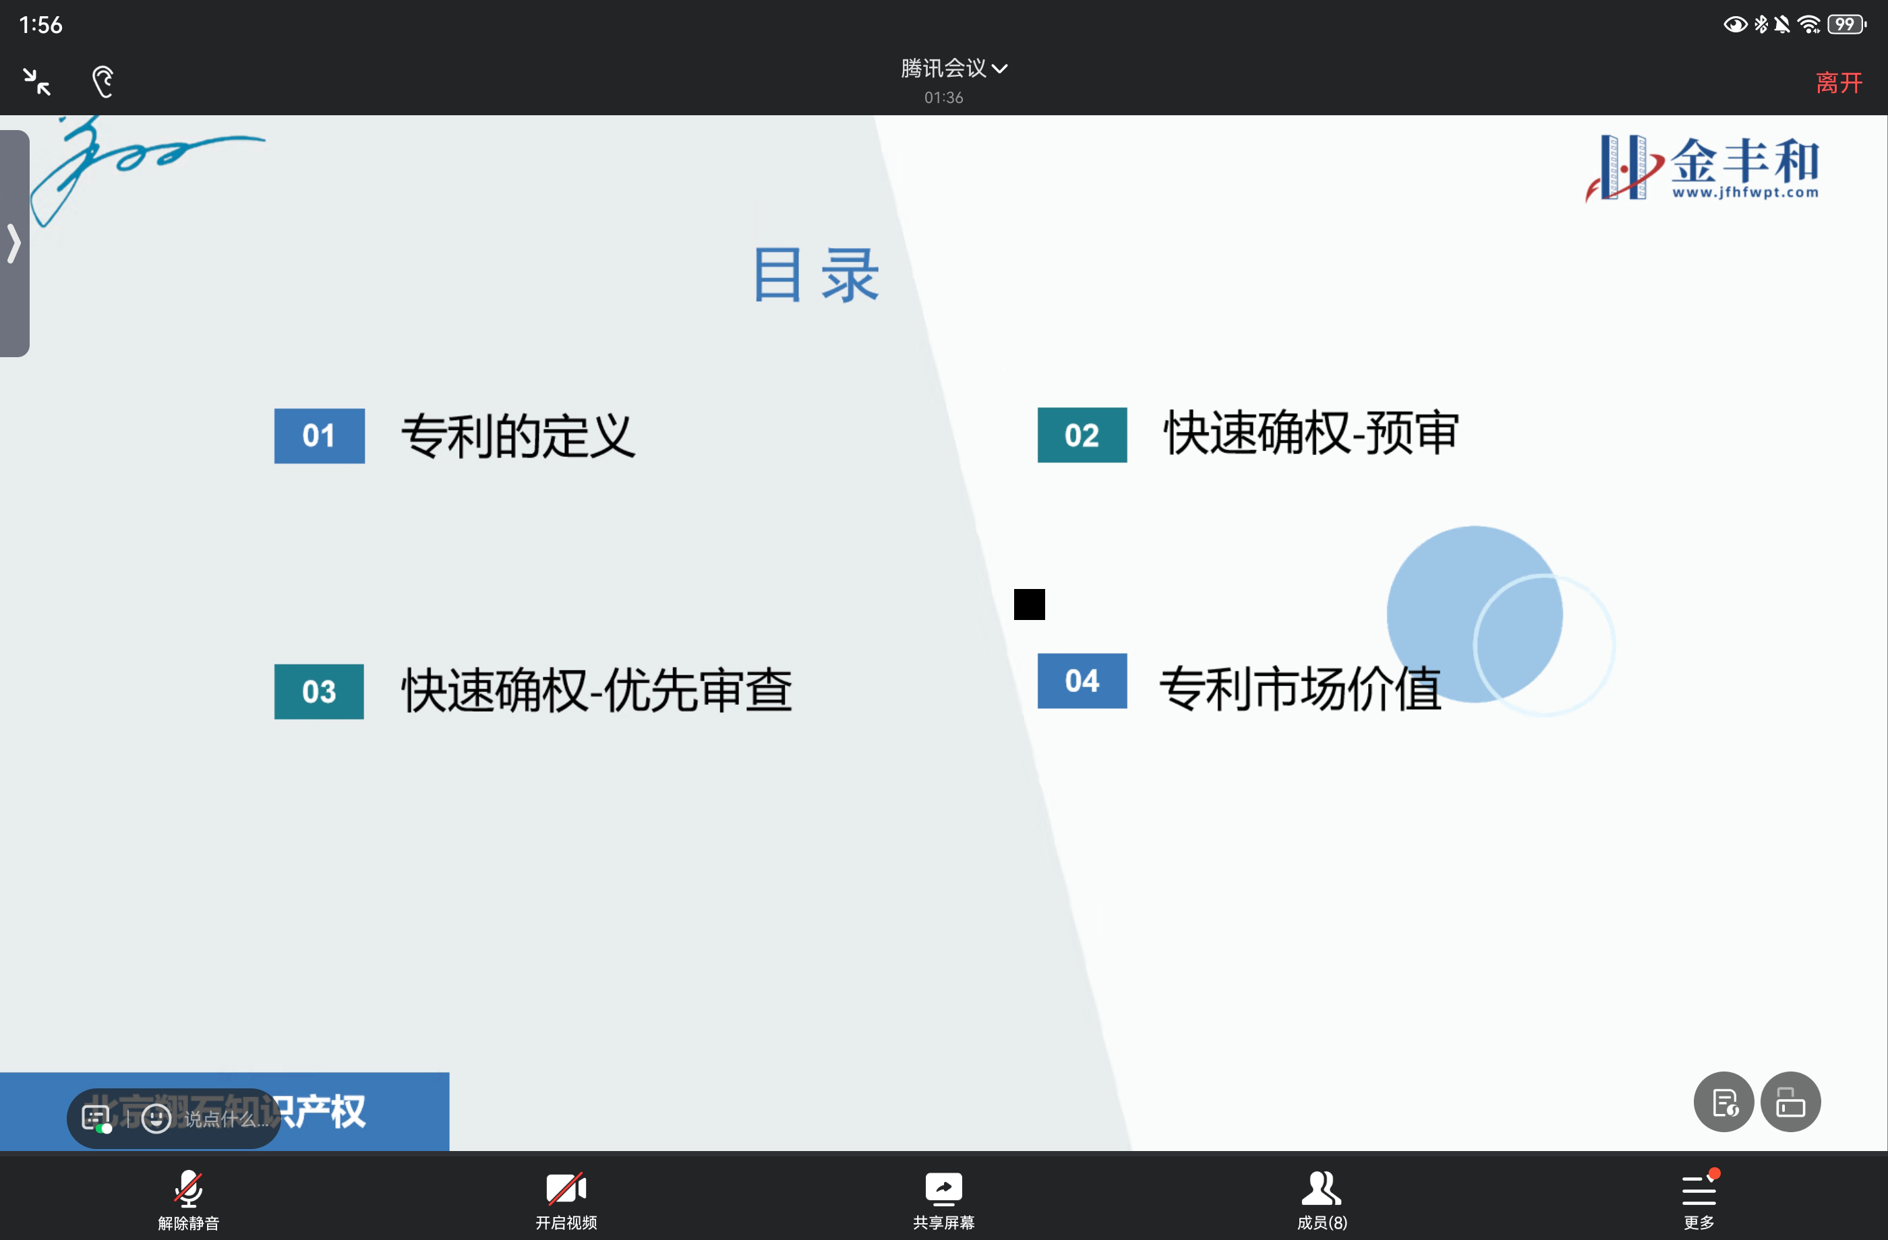The image size is (1888, 1240).
Task: Expand the left side panel handle
Action: (x=13, y=243)
